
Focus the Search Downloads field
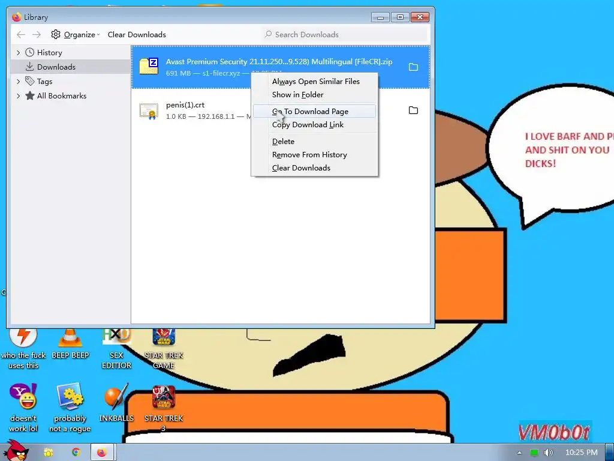(345, 34)
